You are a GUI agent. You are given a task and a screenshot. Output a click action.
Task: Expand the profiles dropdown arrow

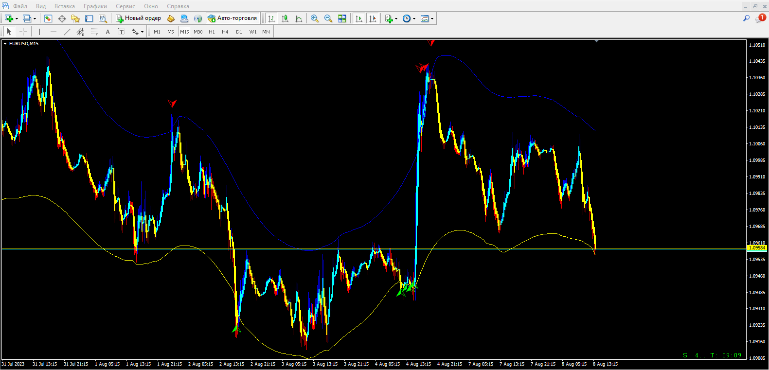pos(35,18)
